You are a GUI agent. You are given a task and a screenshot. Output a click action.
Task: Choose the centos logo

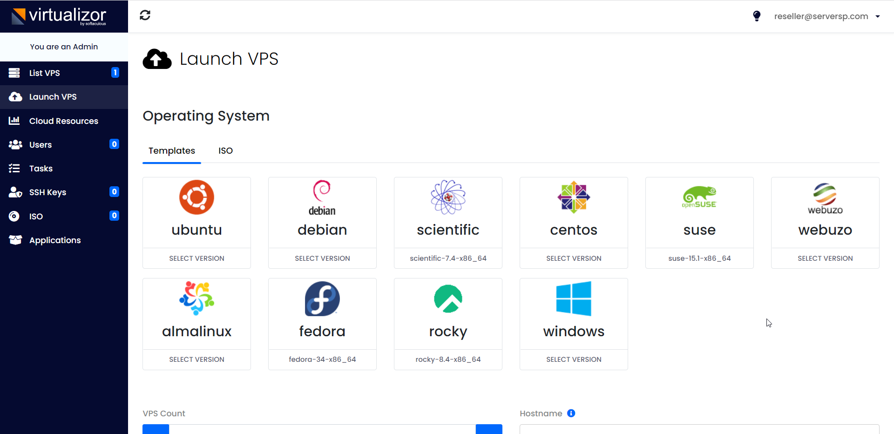574,197
